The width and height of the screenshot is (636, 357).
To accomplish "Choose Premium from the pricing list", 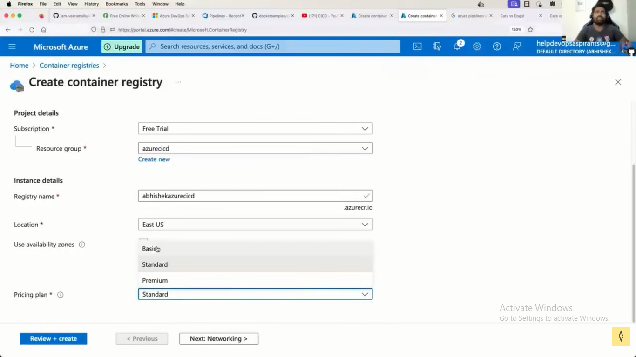I will (155, 280).
